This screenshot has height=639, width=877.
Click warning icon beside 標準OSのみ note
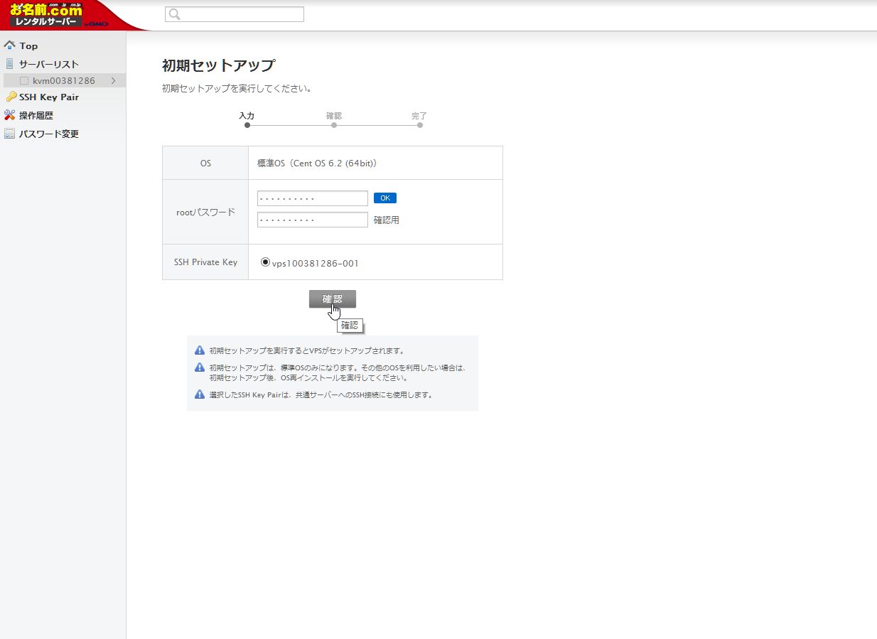pyautogui.click(x=200, y=367)
